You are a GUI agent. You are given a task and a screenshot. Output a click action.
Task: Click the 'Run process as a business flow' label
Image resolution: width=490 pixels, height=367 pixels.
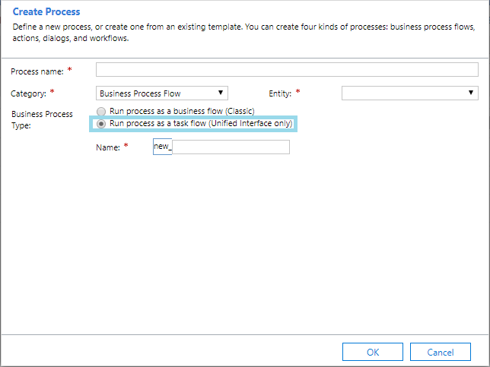click(x=182, y=111)
